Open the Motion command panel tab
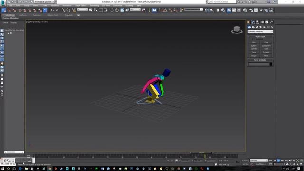The image size is (304, 171). (x=262, y=22)
